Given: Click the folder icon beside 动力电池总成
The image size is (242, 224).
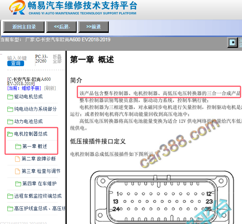Looking at the screenshot, I should 10,122.
